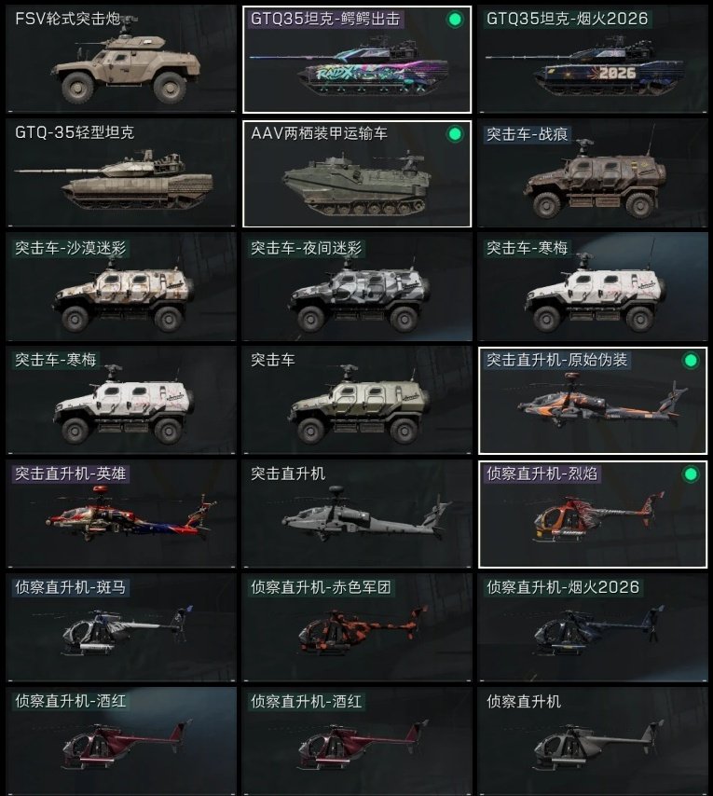
Task: Pick the 突击车-战痕 skin card
Action: pyautogui.click(x=592, y=172)
